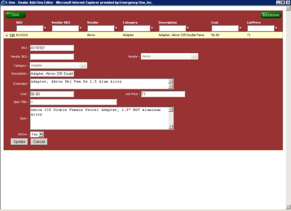Close the Dealer Add Ons Editor window
The height and width of the screenshot is (211, 291).
tap(288, 3)
